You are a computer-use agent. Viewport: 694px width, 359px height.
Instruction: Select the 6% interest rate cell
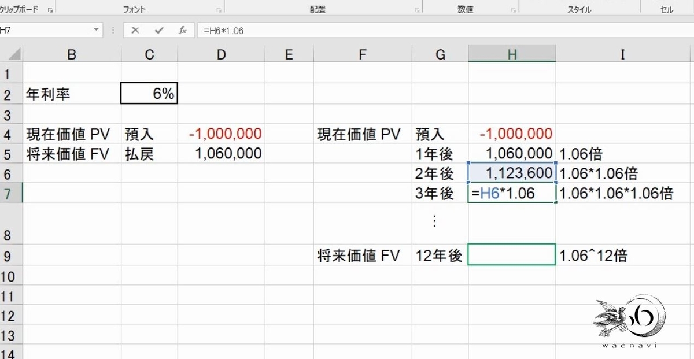click(x=149, y=94)
